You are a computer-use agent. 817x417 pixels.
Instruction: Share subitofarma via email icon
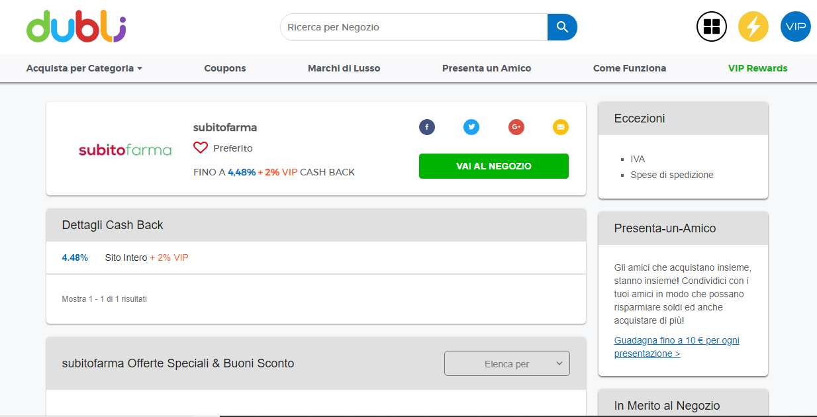(x=561, y=127)
